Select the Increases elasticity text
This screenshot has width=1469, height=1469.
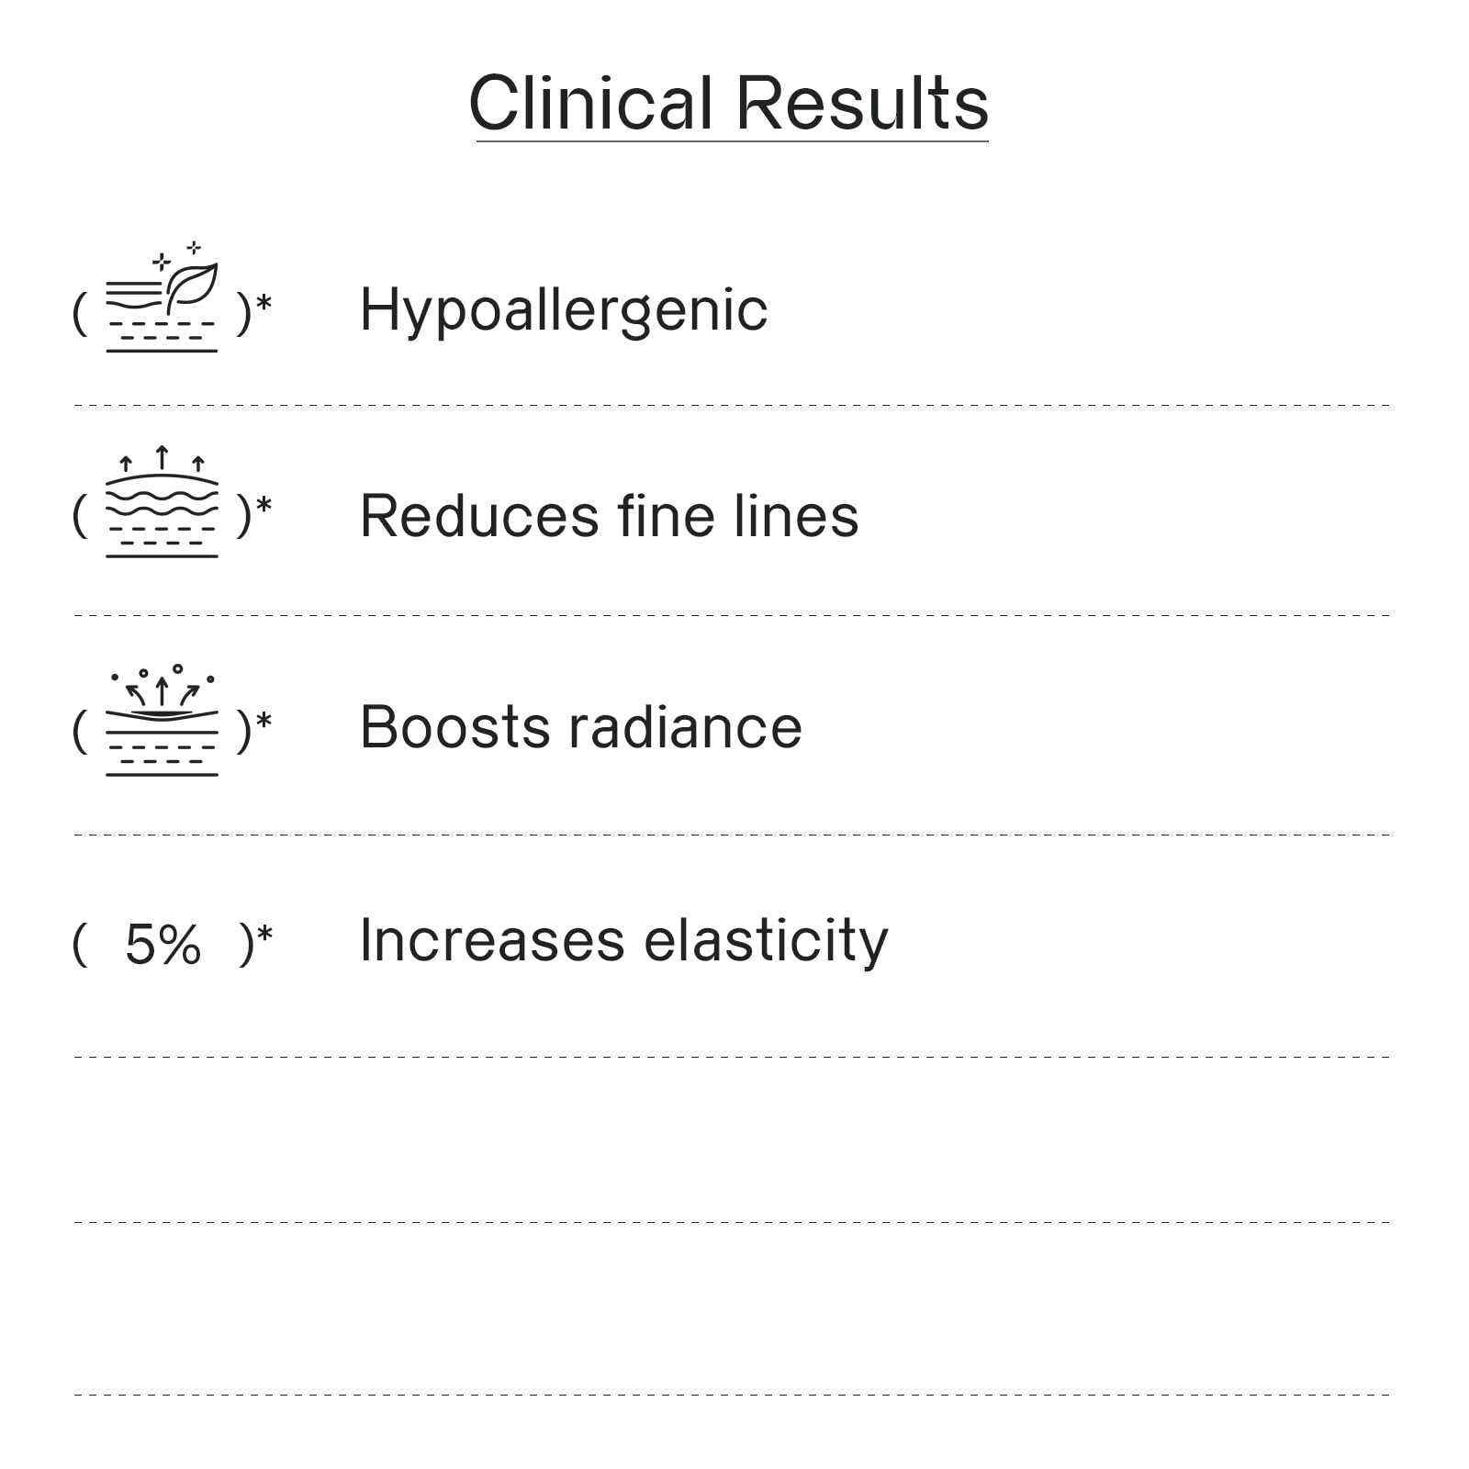624,941
